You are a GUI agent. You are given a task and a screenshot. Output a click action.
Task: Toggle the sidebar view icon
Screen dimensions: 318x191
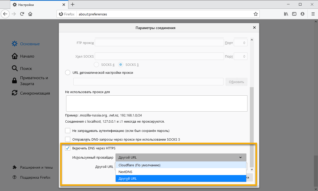tap(294, 14)
